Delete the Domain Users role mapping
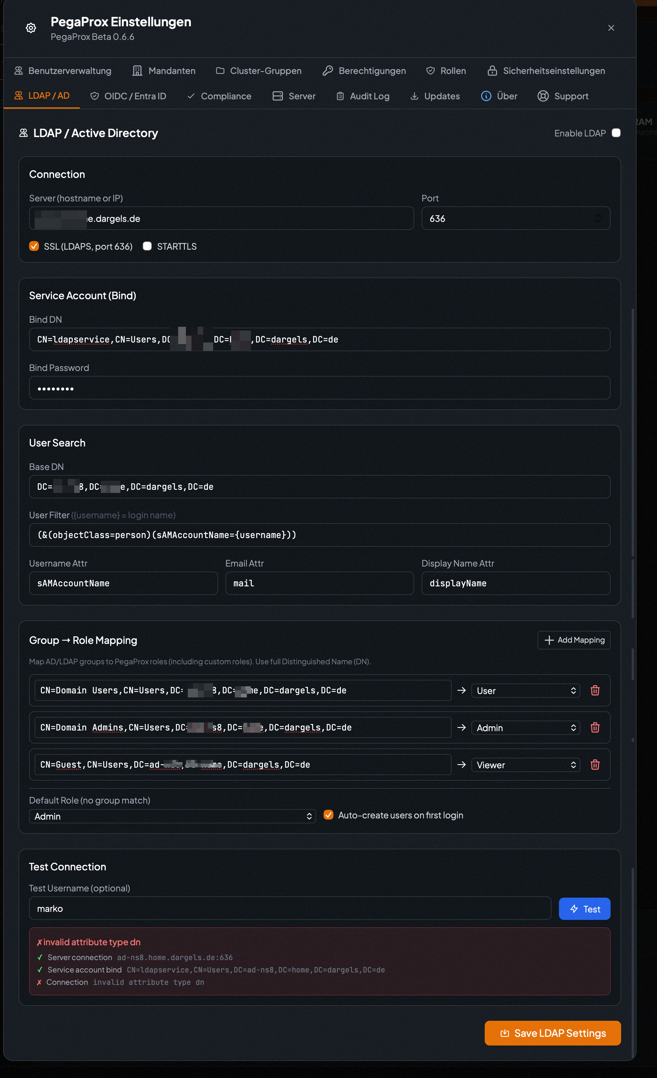The width and height of the screenshot is (657, 1078). tap(595, 690)
